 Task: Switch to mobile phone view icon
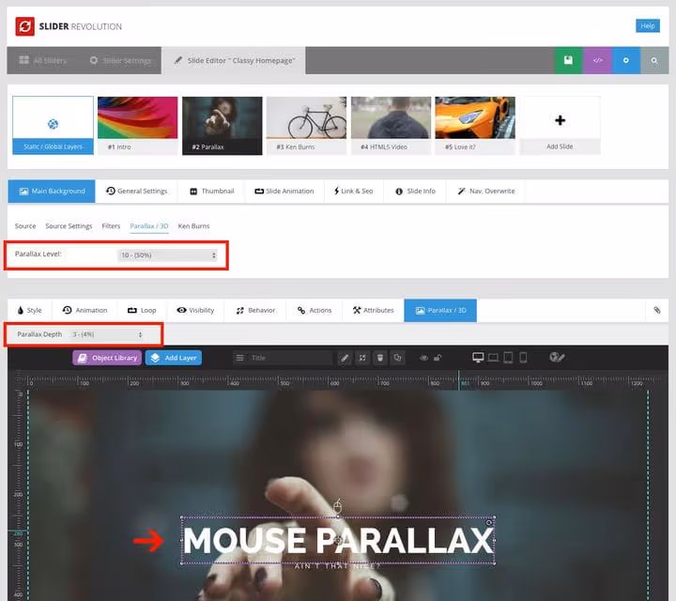point(523,358)
